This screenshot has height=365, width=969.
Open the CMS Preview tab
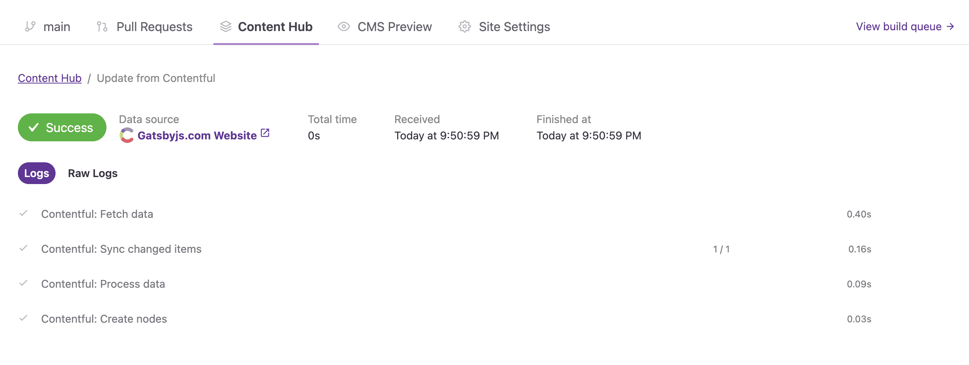coord(394,26)
